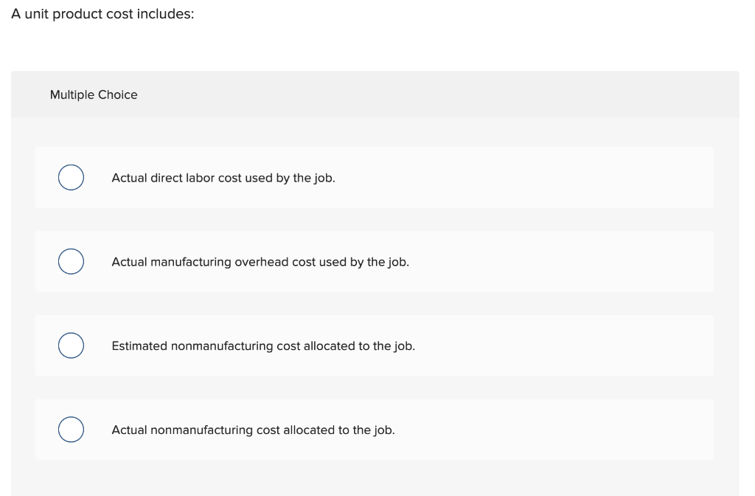Select the radio button for "Actual nonmanufacturing cost"
Screen dimensions: 755x496
[71, 429]
